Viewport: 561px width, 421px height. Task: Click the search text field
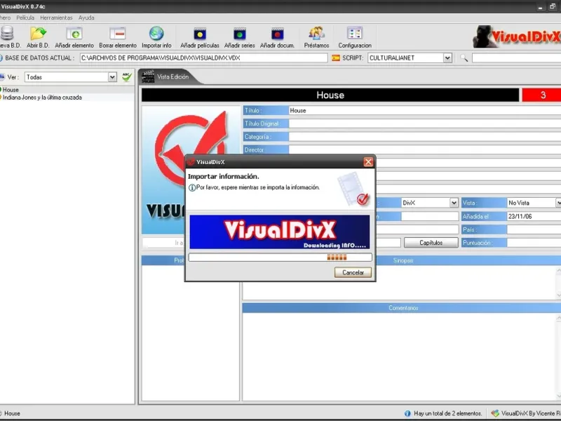[516, 58]
